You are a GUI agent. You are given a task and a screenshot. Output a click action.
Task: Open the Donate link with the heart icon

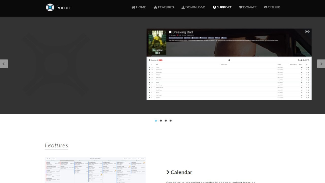point(248,7)
